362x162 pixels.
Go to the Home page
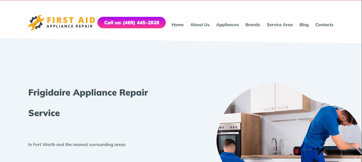[178, 25]
